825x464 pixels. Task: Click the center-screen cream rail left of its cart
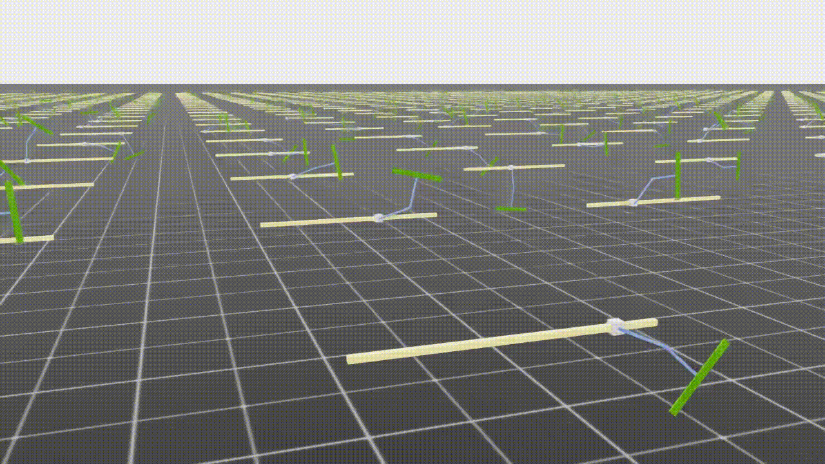click(316, 221)
